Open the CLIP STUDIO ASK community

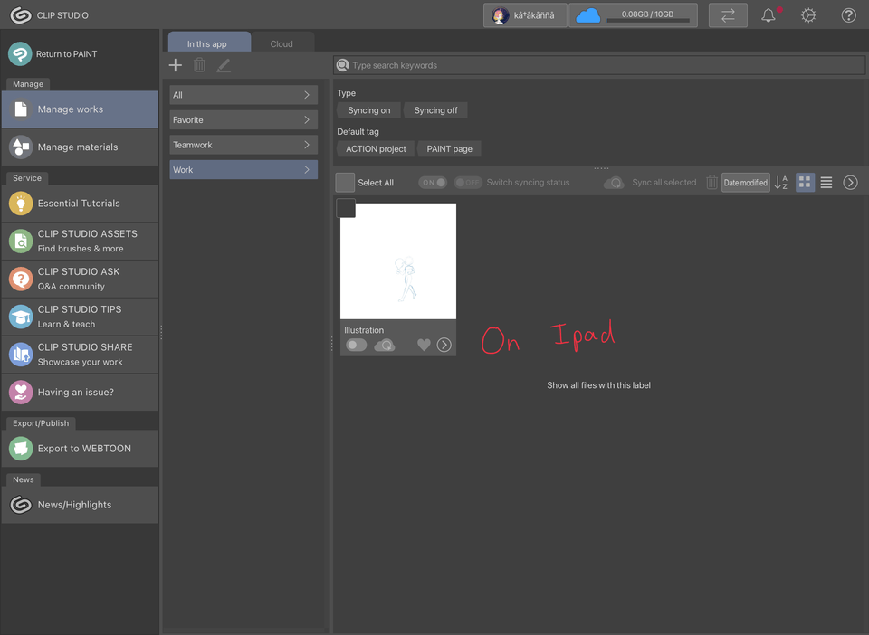(x=80, y=279)
